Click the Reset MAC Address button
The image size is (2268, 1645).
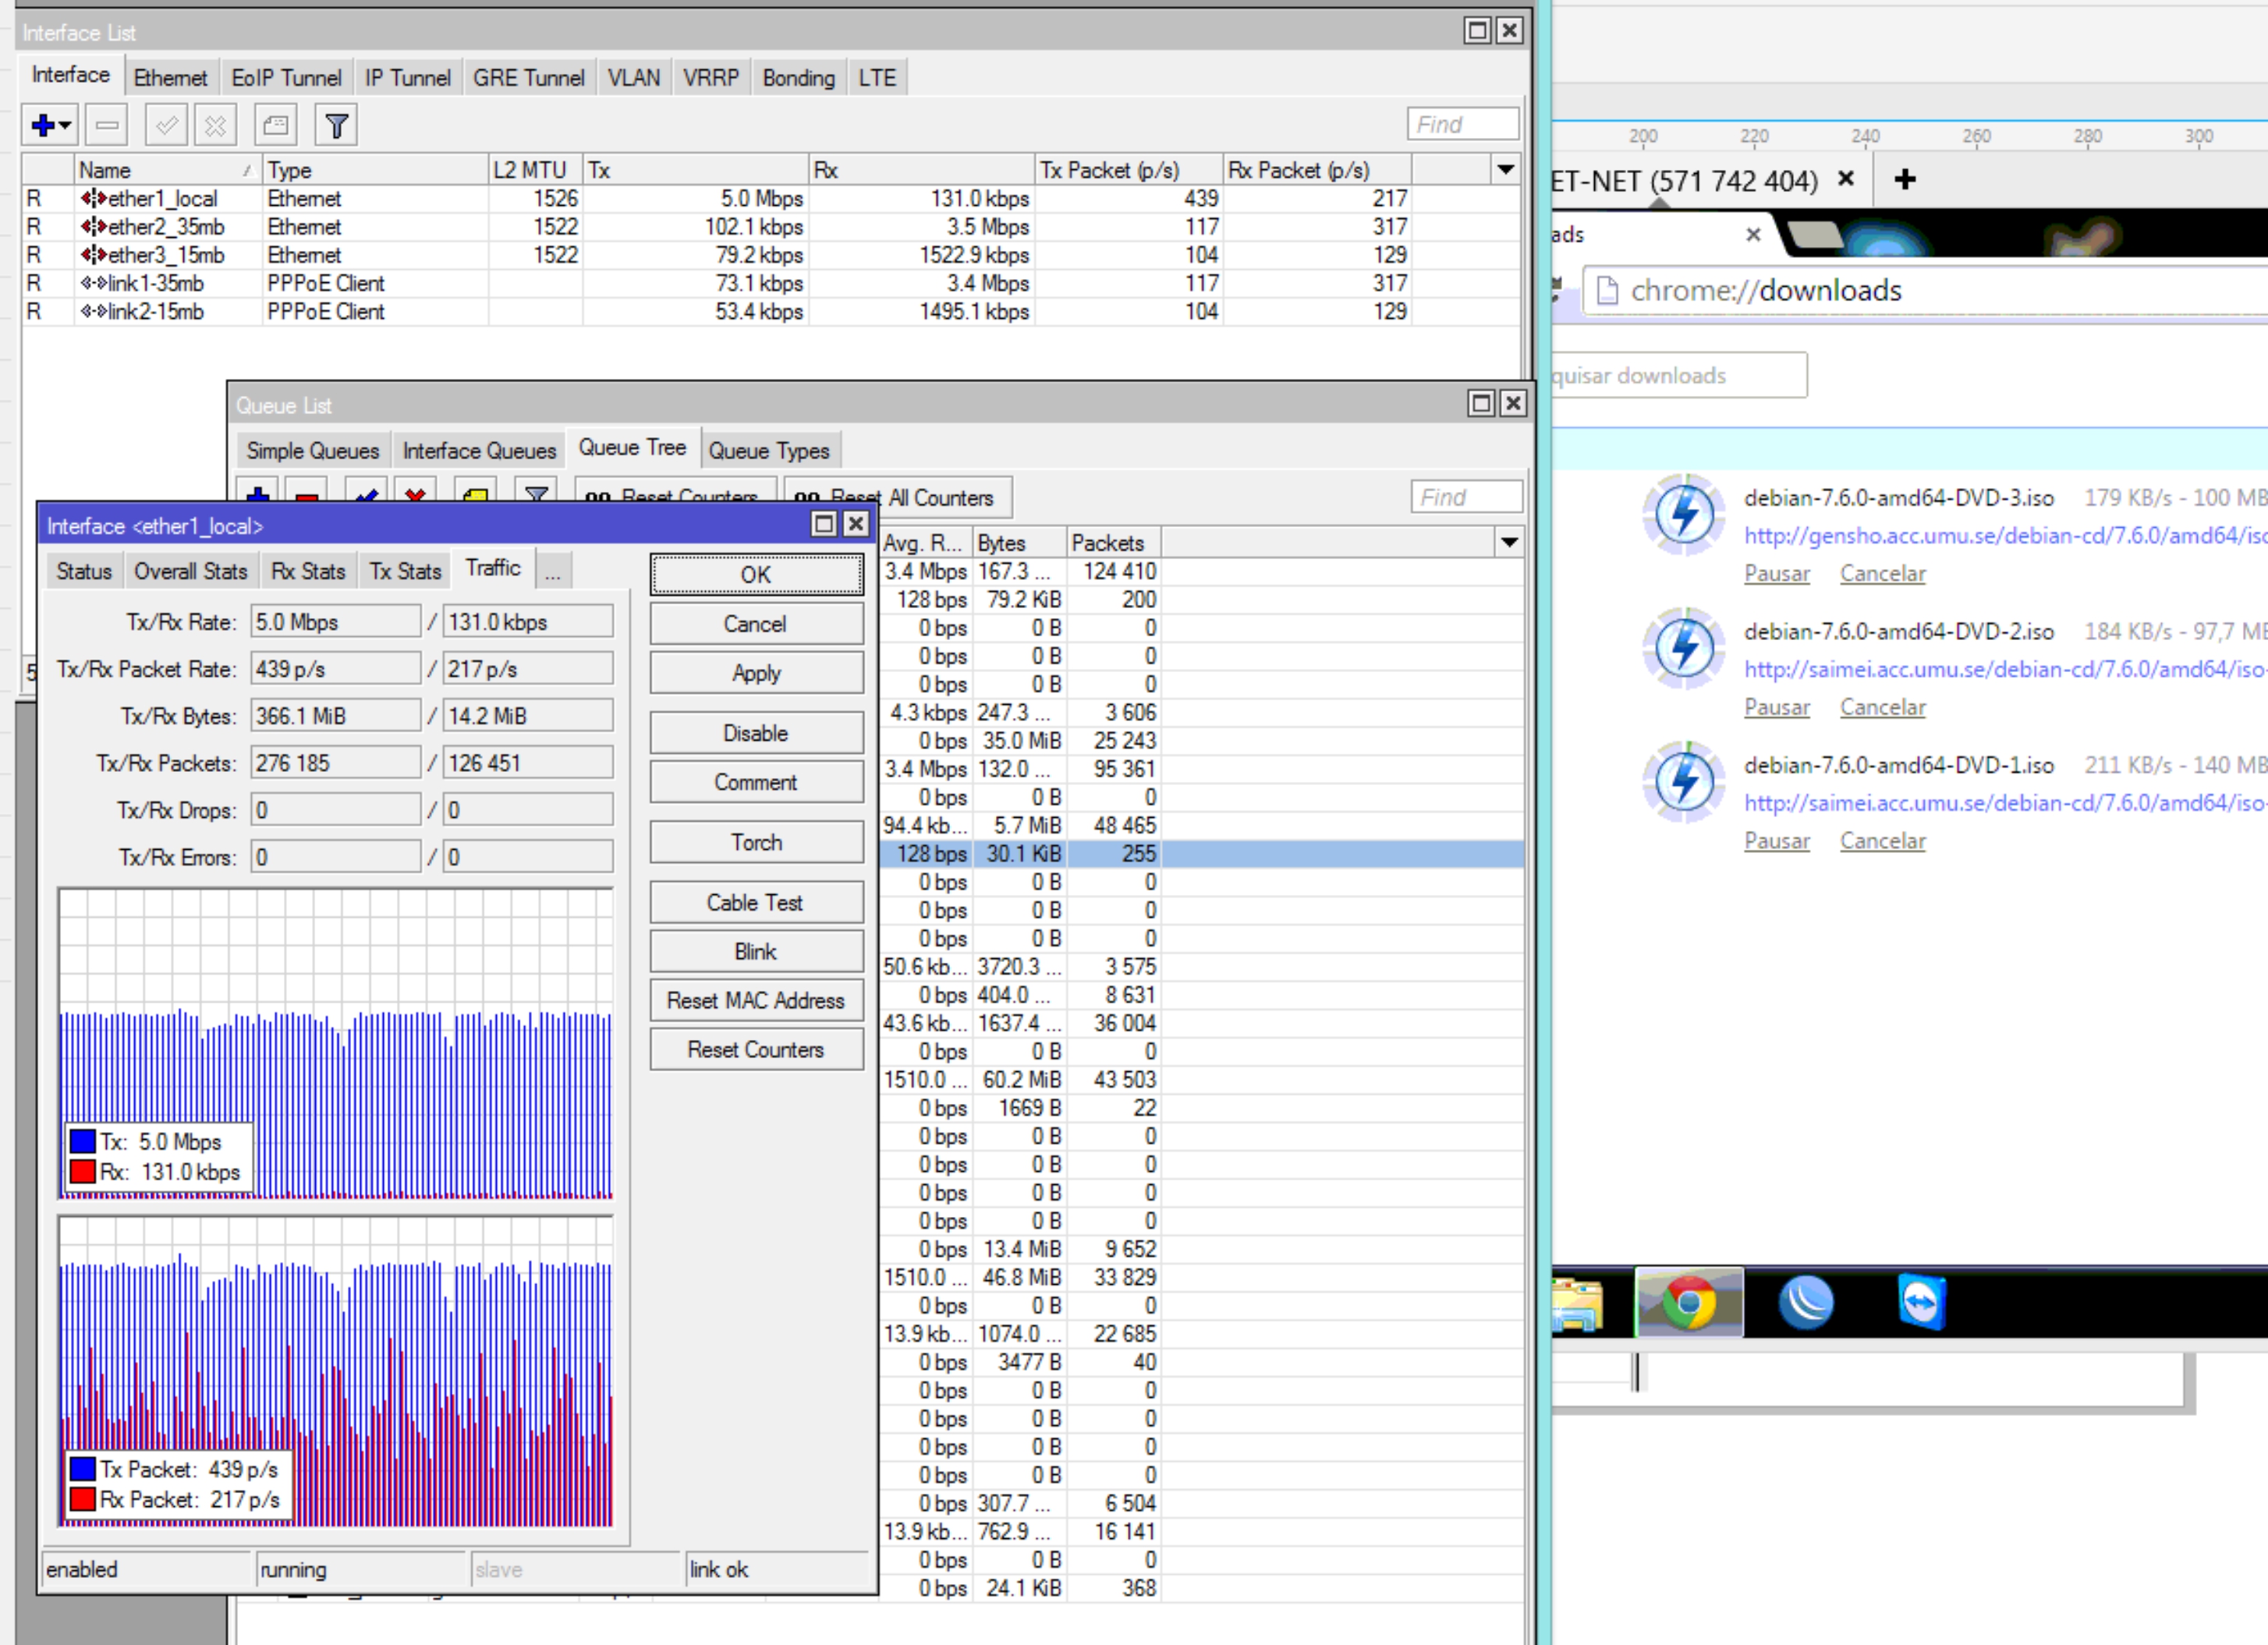pos(753,999)
